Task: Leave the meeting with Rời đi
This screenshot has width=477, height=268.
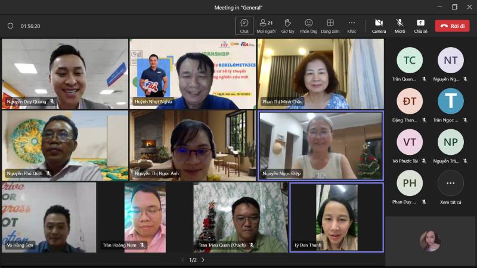Action: [451, 26]
